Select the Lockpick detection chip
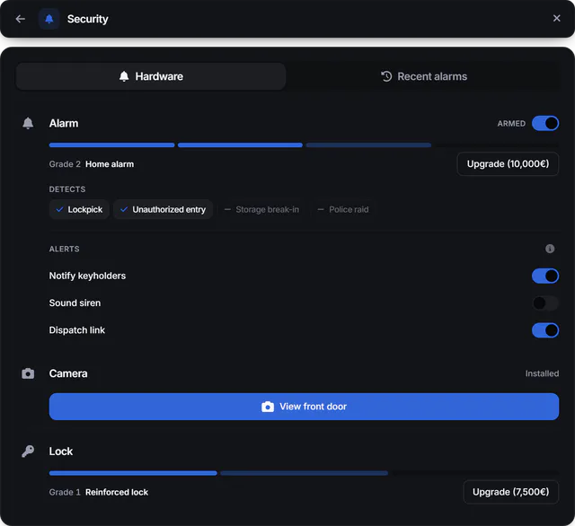Screen dimensions: 575x526 click(x=79, y=209)
